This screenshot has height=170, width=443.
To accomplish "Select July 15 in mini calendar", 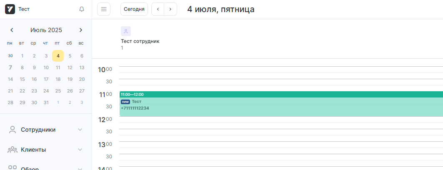I will (x=23, y=79).
